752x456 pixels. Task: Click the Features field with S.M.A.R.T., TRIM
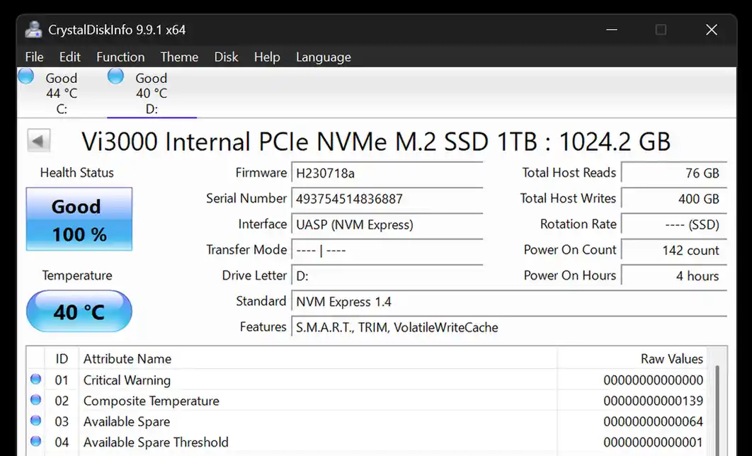point(509,328)
